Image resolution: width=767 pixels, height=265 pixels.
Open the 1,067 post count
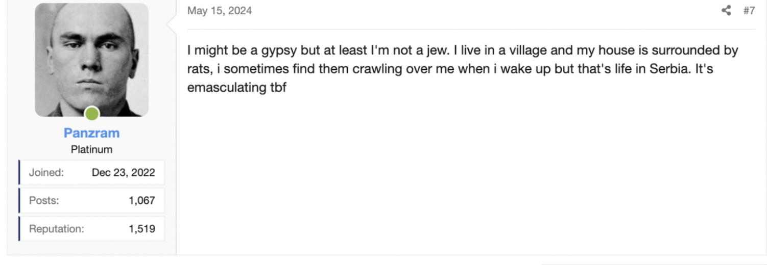141,200
